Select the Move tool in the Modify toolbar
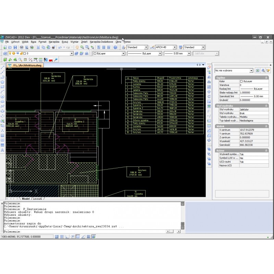 [209, 92]
